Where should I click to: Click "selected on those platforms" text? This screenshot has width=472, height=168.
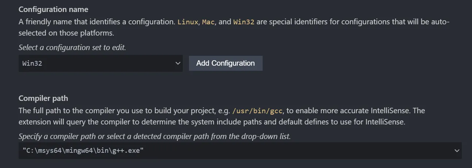click(66, 33)
